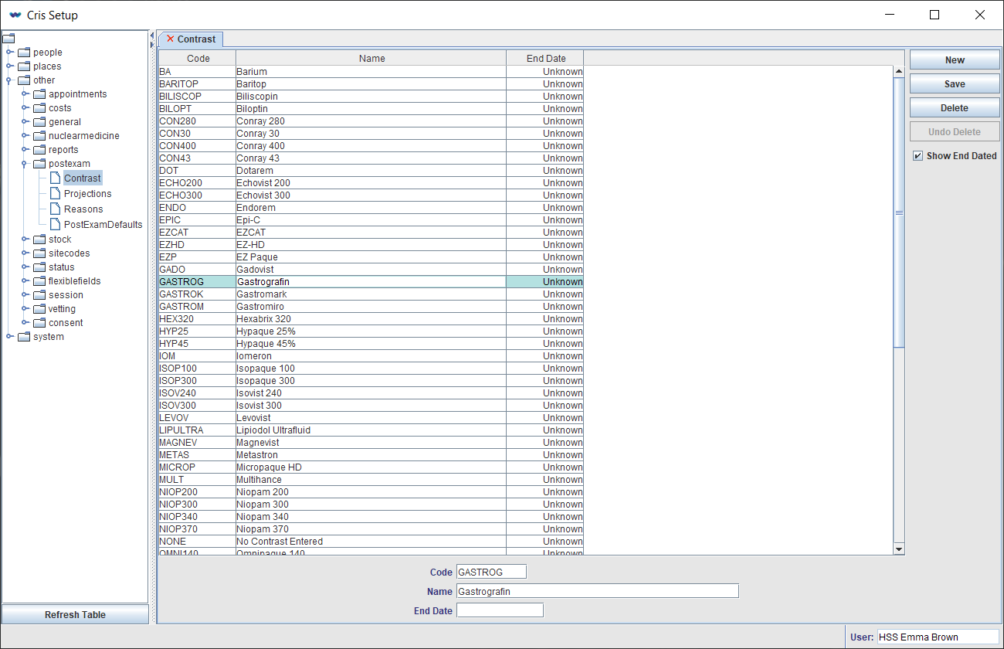Click the table scrollbar down arrow
The height and width of the screenshot is (649, 1004).
pos(899,549)
